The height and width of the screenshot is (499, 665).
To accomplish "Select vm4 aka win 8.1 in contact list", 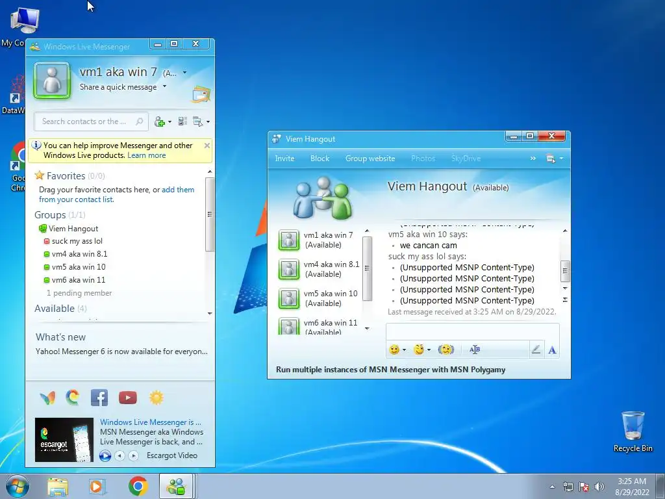I will tap(75, 254).
